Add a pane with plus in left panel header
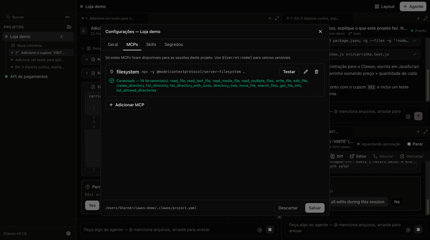Viewport: 430px width, 240px height. click(x=270, y=18)
